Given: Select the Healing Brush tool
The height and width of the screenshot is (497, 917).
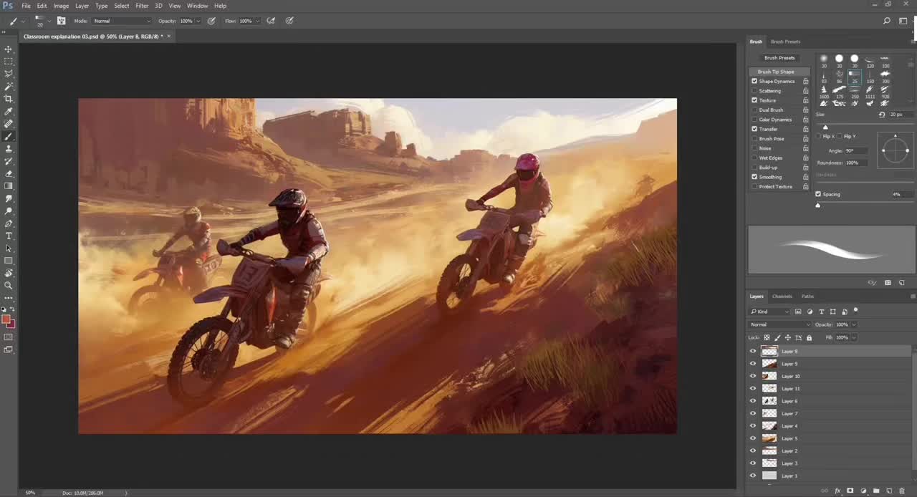Looking at the screenshot, I should click(9, 124).
